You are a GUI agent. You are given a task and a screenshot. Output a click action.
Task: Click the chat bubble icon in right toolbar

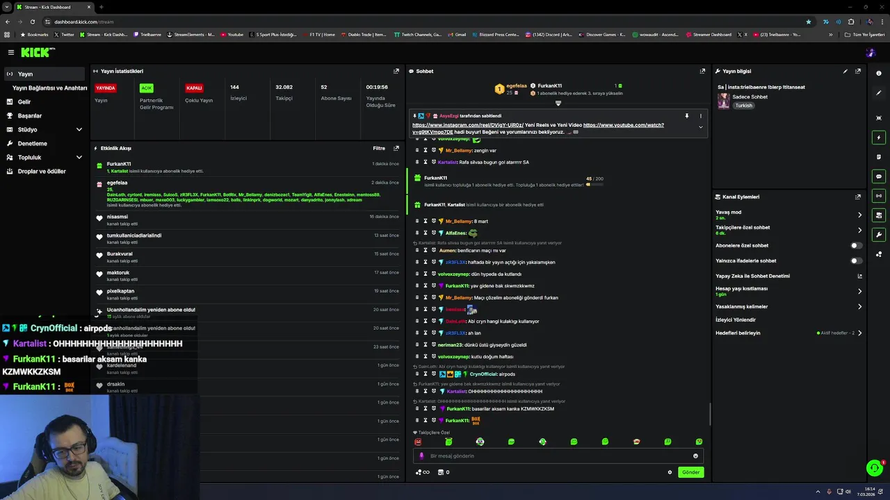pos(879,176)
